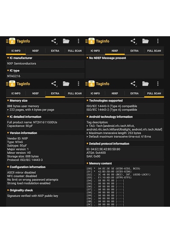Image resolution: width=170 pixels, height=243 pixels.
Task: Click the share icon in the IC manufacturer screen
Action: coord(54,41)
